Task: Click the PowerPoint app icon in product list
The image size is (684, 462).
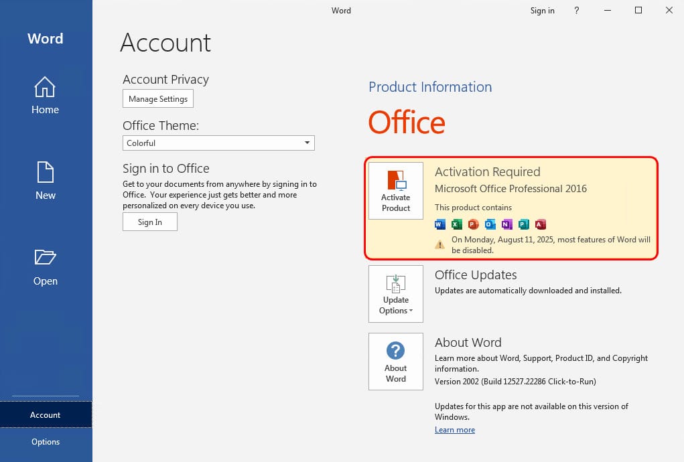Action: click(x=473, y=224)
